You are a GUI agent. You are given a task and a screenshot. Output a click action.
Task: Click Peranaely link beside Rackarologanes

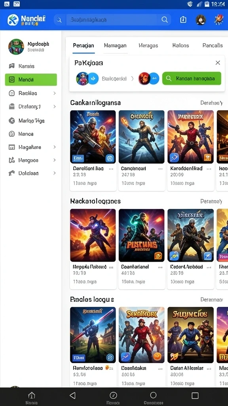coord(211,201)
